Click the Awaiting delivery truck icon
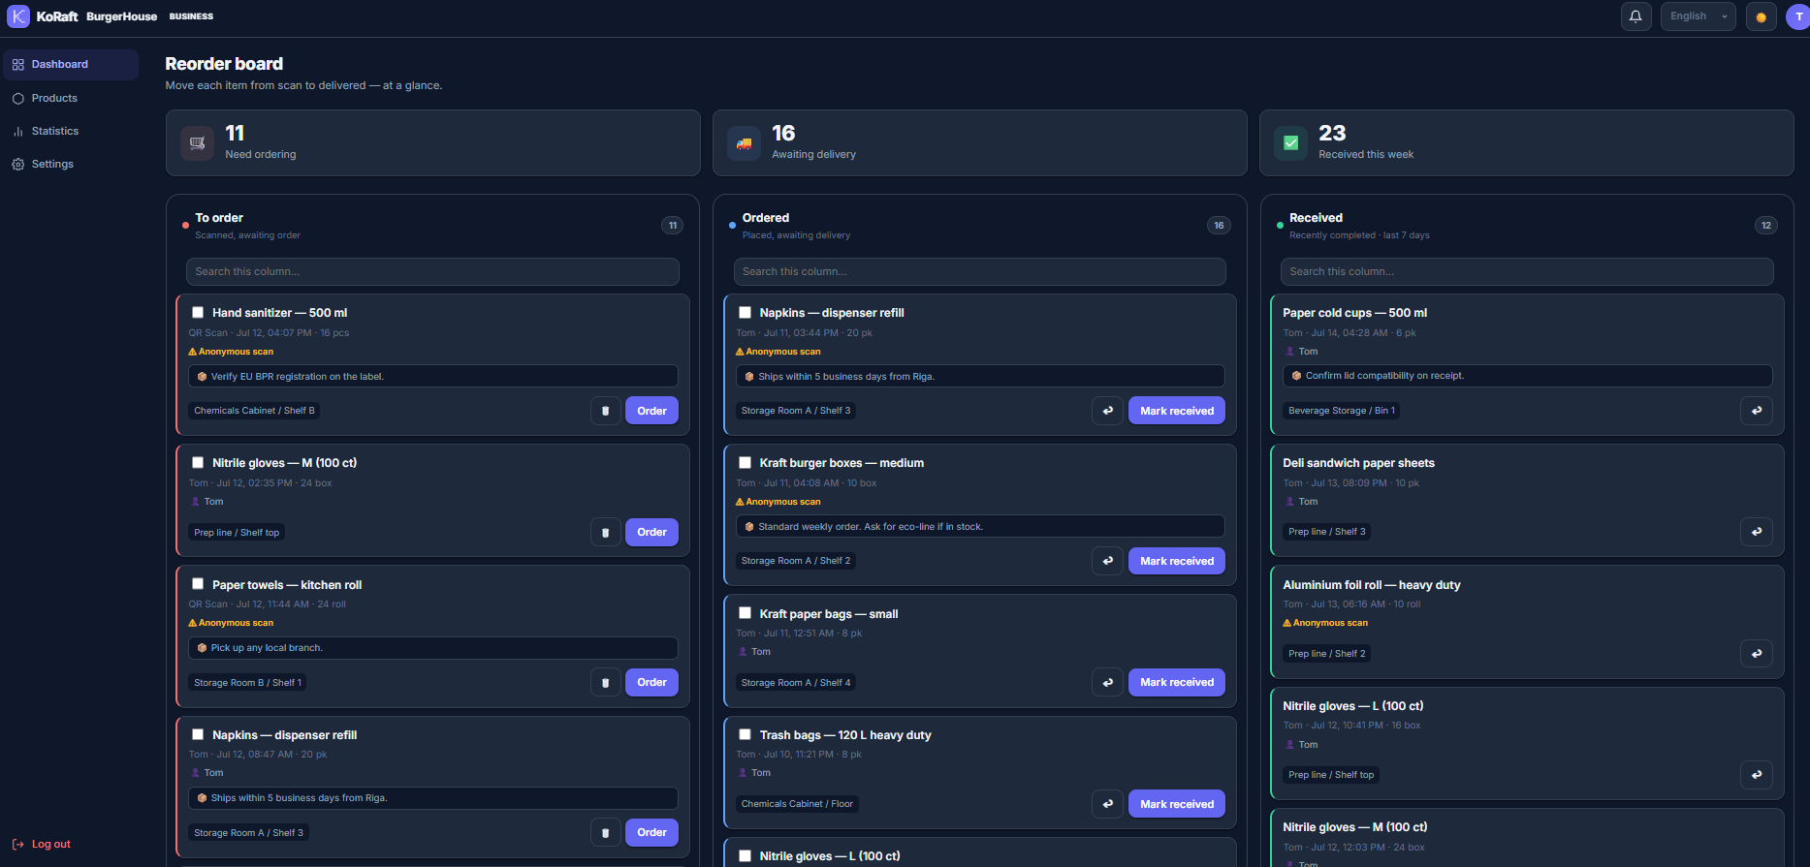This screenshot has height=867, width=1810. click(744, 143)
